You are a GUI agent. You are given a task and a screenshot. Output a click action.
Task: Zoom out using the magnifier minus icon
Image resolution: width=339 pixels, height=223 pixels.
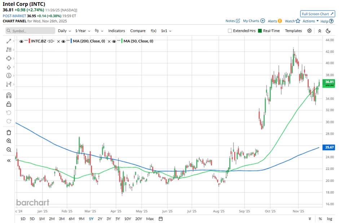9,150
